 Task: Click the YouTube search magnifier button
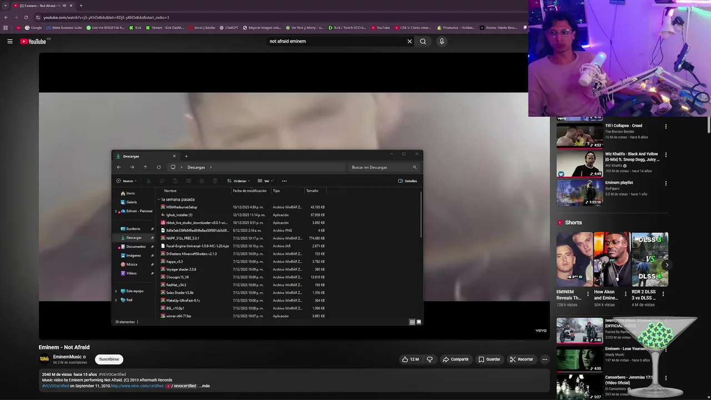(423, 41)
